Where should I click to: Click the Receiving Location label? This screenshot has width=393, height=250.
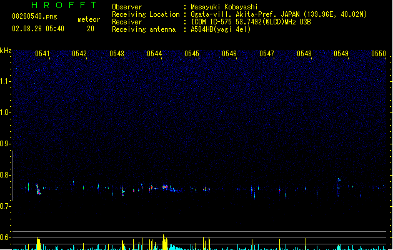[146, 14]
